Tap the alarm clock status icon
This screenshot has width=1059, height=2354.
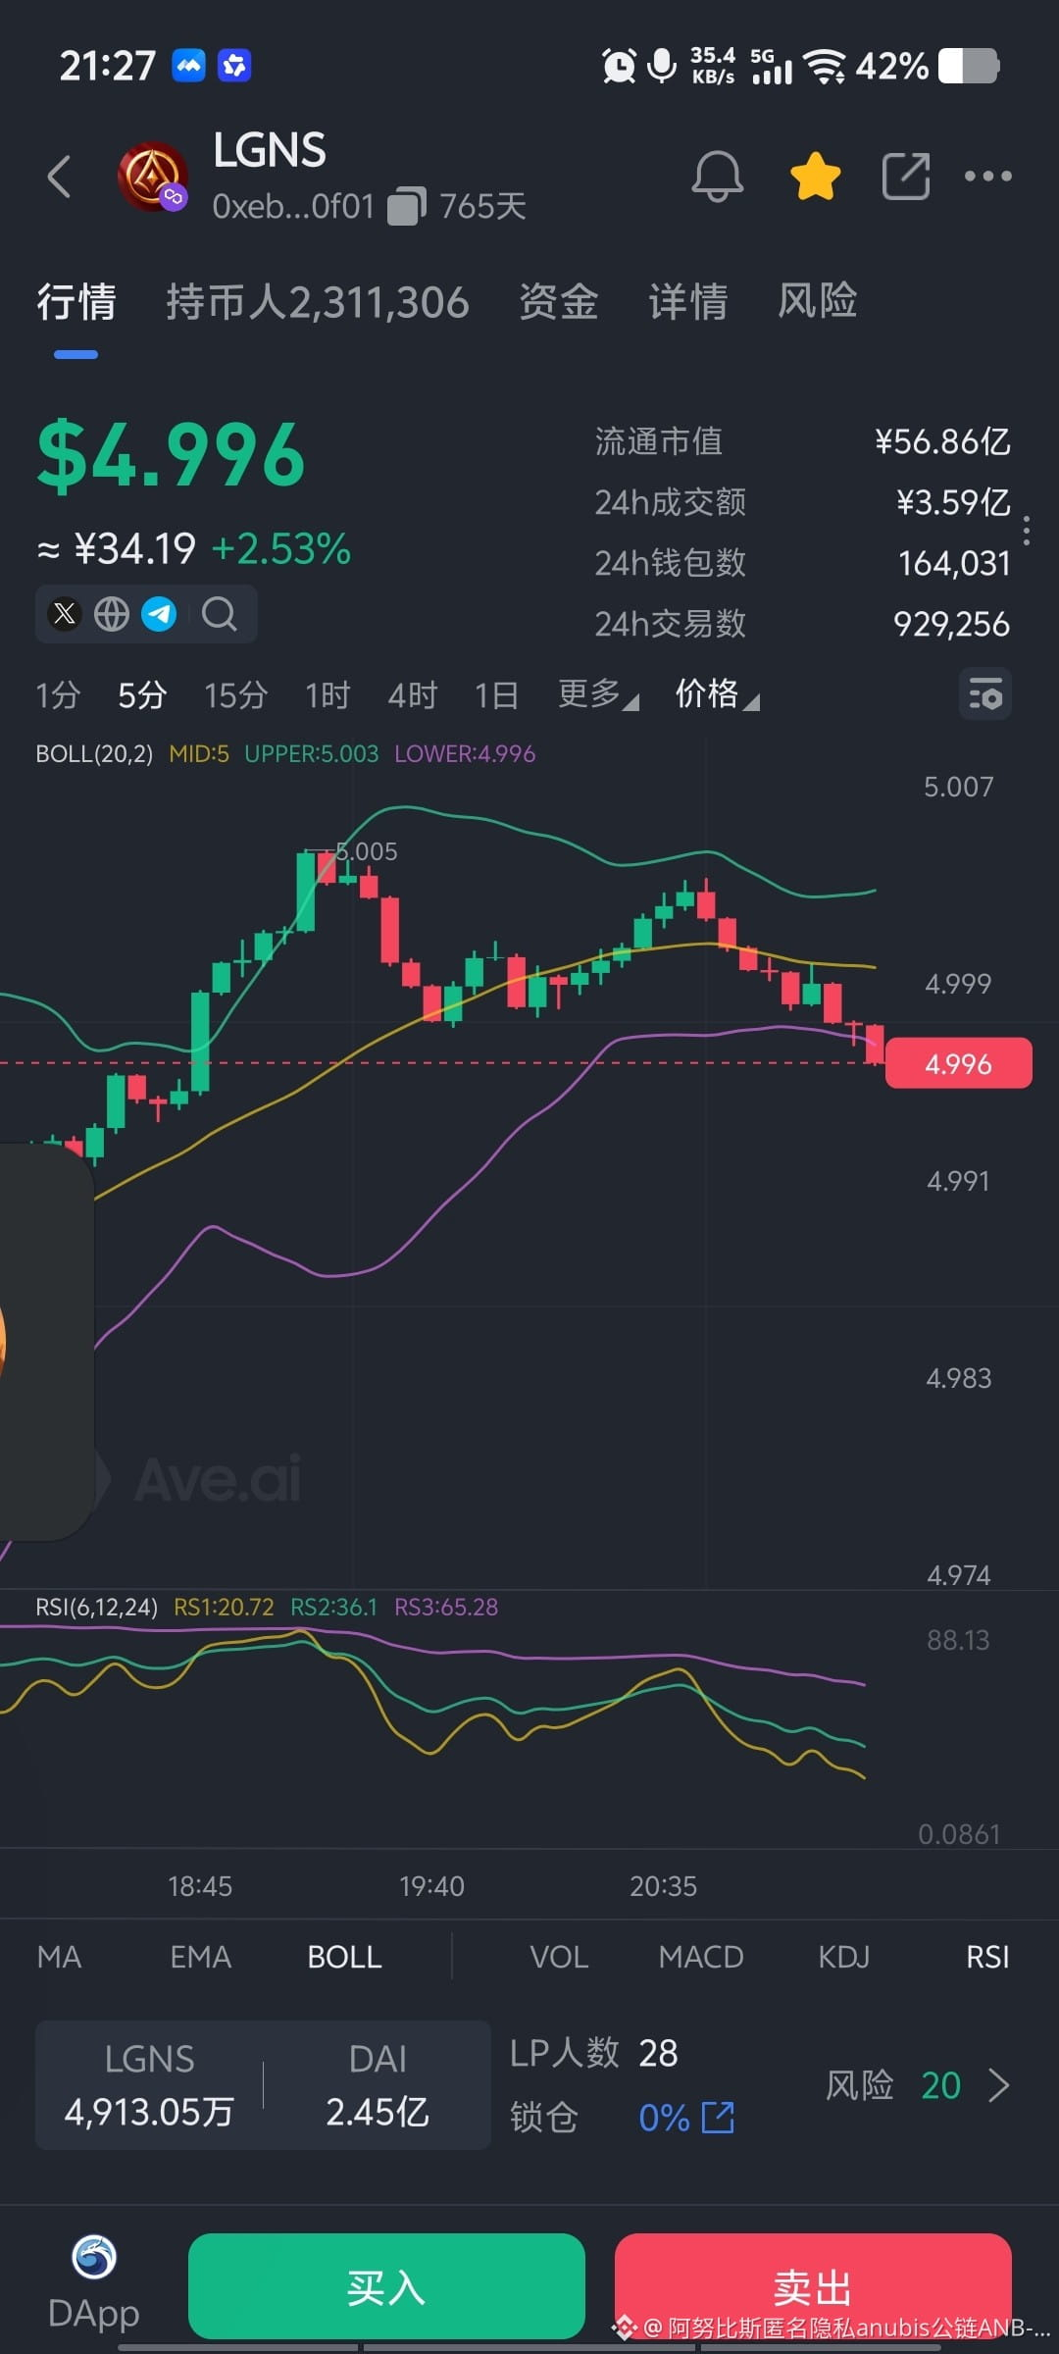coord(619,66)
